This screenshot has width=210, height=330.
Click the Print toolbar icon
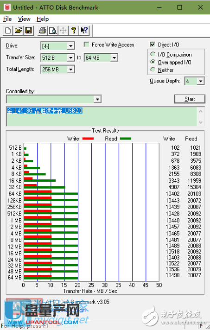43,31
